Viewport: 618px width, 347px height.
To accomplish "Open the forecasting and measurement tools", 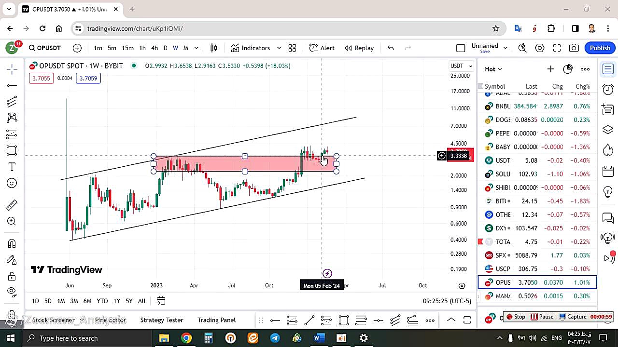I will [12, 134].
